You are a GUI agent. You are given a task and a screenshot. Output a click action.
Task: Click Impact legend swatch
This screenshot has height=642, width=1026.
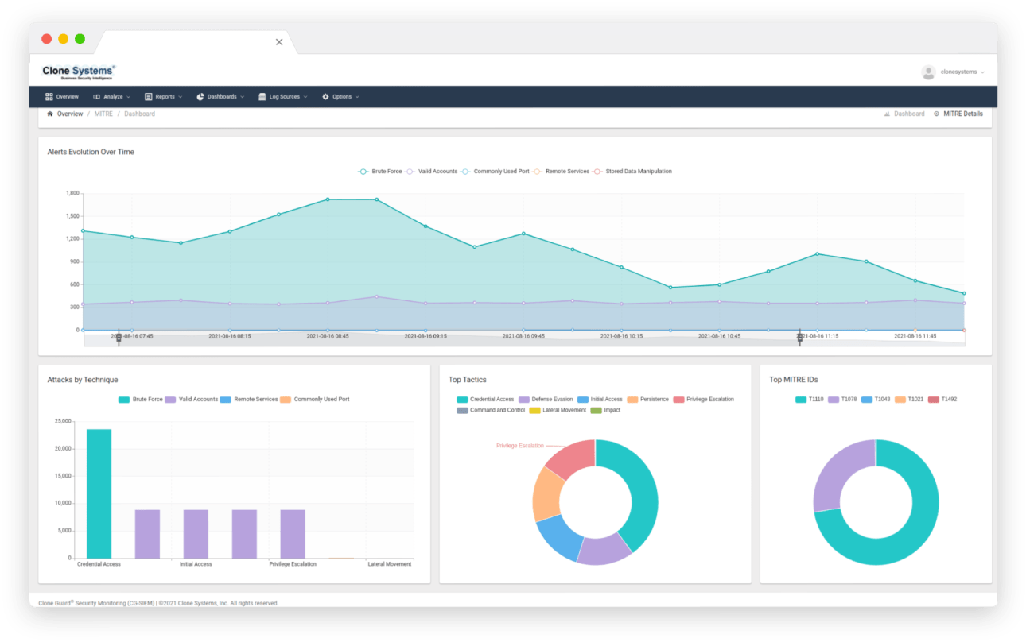pos(596,411)
